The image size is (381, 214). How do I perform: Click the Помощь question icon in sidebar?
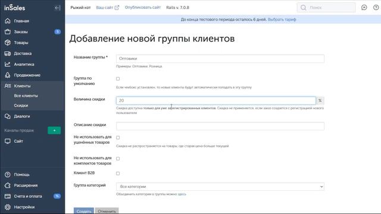(x=8, y=174)
